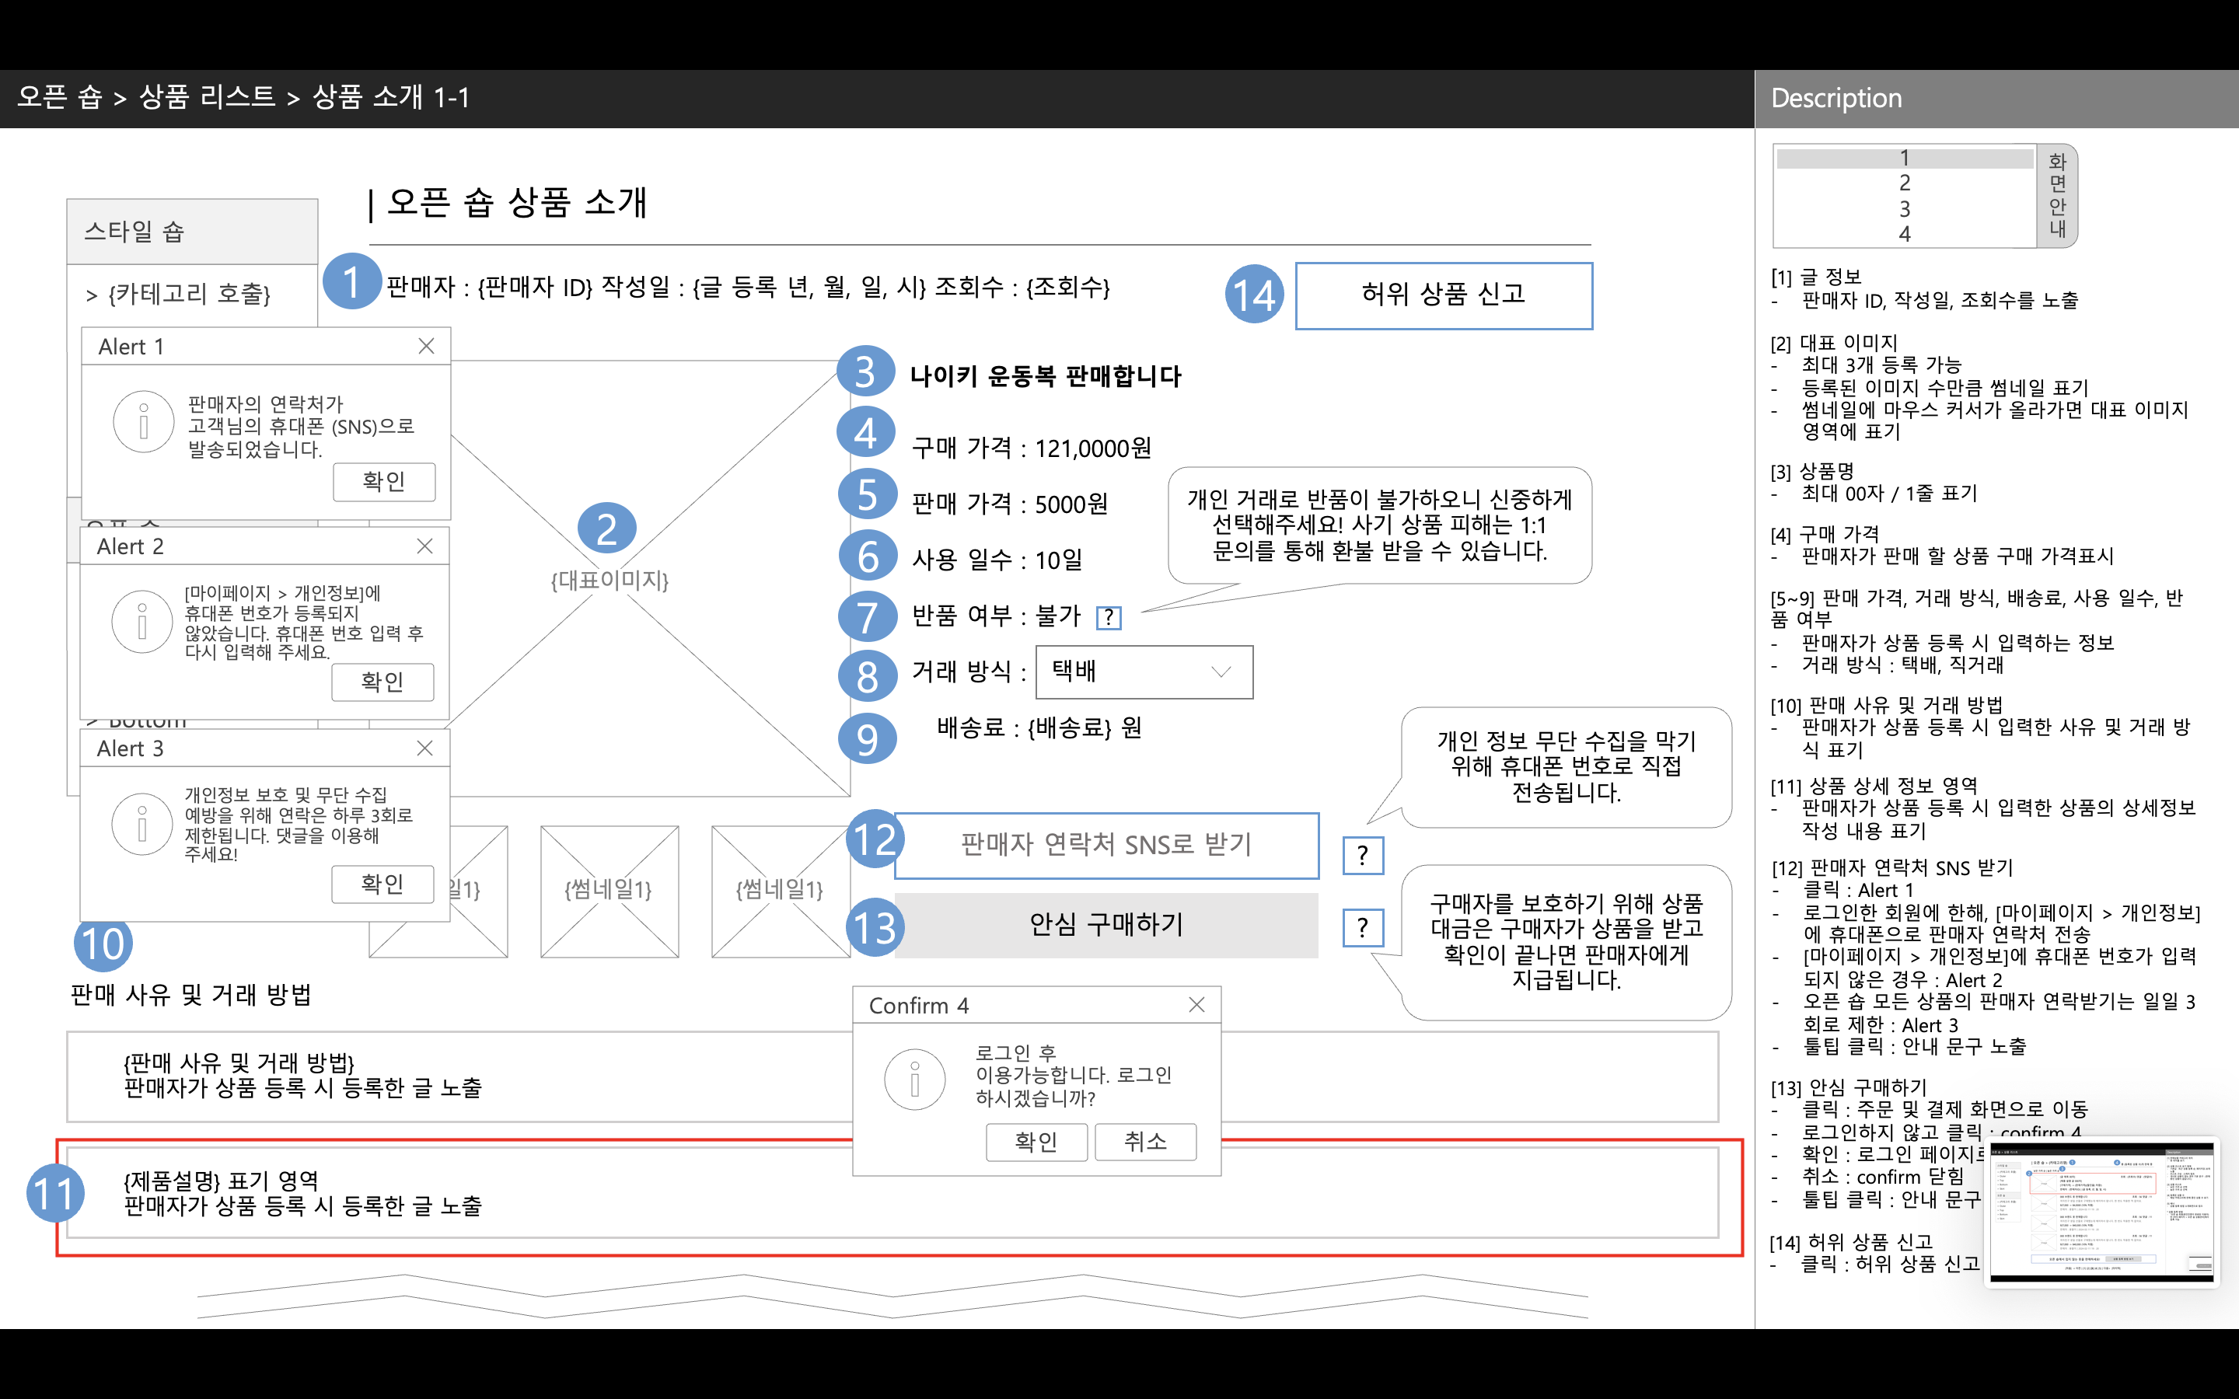Viewport: 2239px width, 1399px height.
Task: Click the {제품설명} 표기 영역 box
Action: pyautogui.click(x=892, y=1193)
